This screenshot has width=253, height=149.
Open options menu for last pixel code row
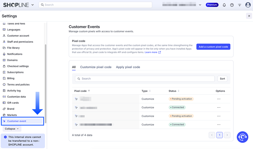(x=219, y=125)
